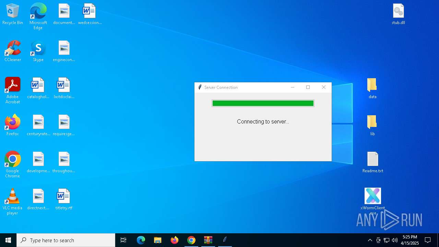The width and height of the screenshot is (439, 247).
Task: Open the notification center icon
Action: click(x=428, y=240)
